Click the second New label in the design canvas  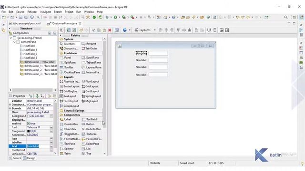[141, 60]
